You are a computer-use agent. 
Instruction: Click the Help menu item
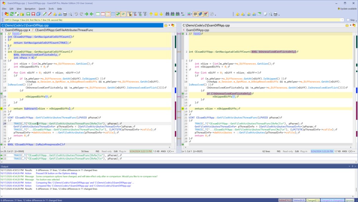[x=59, y=9]
